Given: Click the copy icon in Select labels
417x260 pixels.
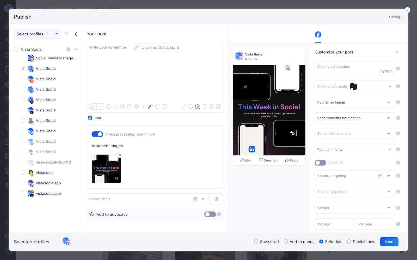Looking at the screenshot, I should 195,199.
